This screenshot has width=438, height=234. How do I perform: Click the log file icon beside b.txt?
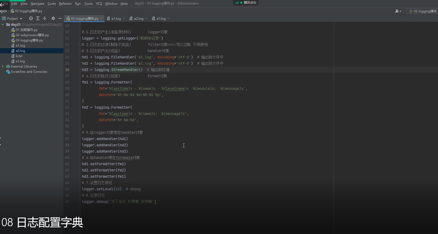tap(13, 56)
